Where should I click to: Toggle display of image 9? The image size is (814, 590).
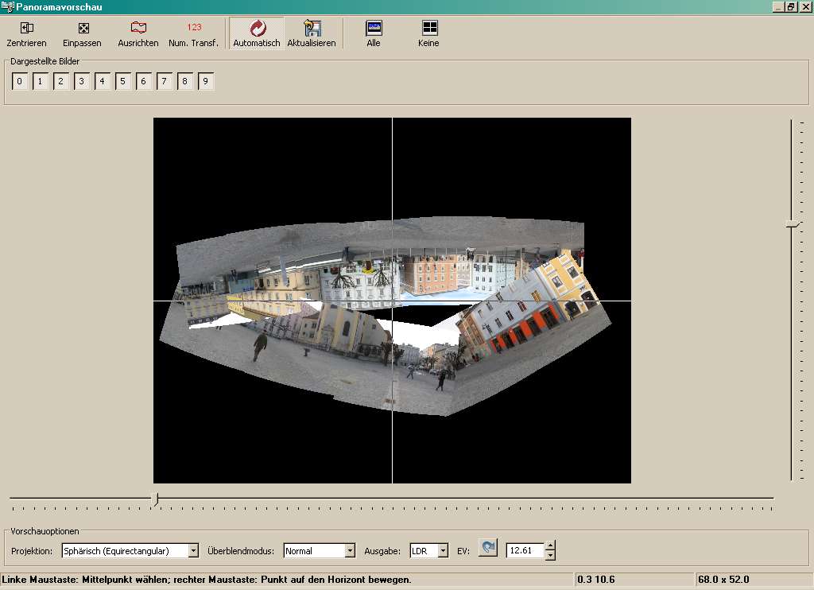click(206, 81)
